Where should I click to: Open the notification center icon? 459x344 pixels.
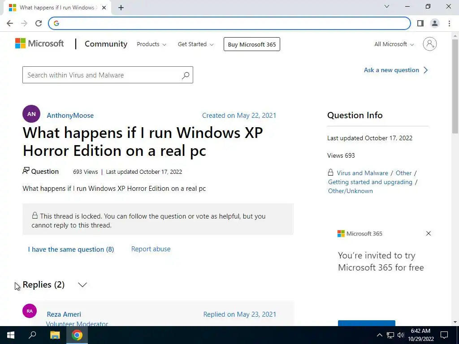click(x=444, y=335)
